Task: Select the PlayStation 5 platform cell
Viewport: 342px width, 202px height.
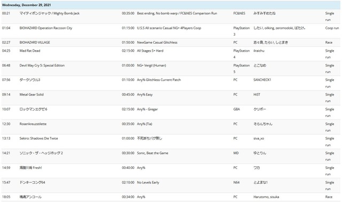Action: tap(242, 69)
